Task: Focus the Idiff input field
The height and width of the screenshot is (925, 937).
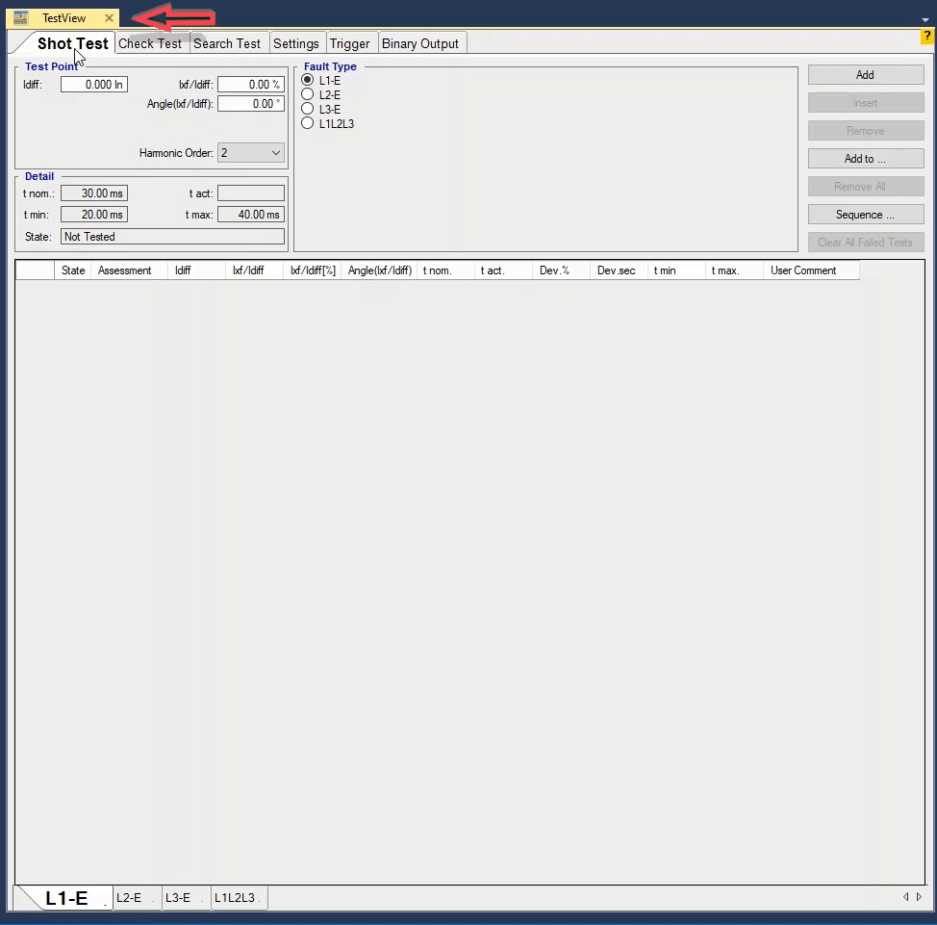Action: click(x=93, y=85)
